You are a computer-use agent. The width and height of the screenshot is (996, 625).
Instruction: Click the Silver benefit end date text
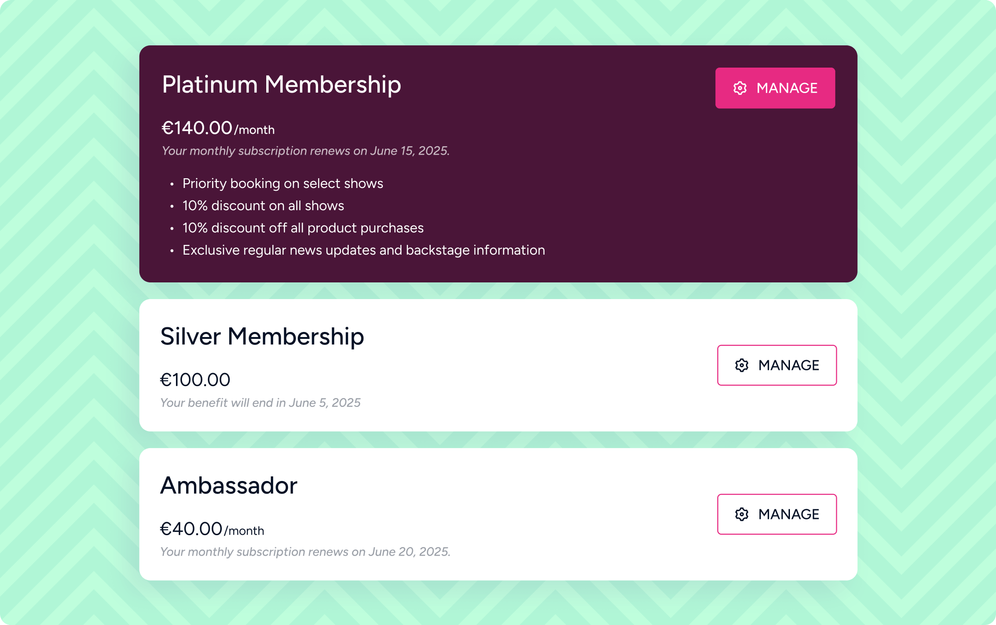coord(260,403)
